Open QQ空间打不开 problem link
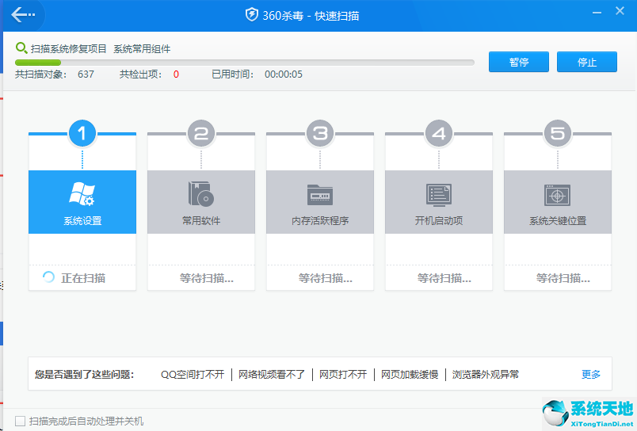The image size is (637, 431). point(193,374)
